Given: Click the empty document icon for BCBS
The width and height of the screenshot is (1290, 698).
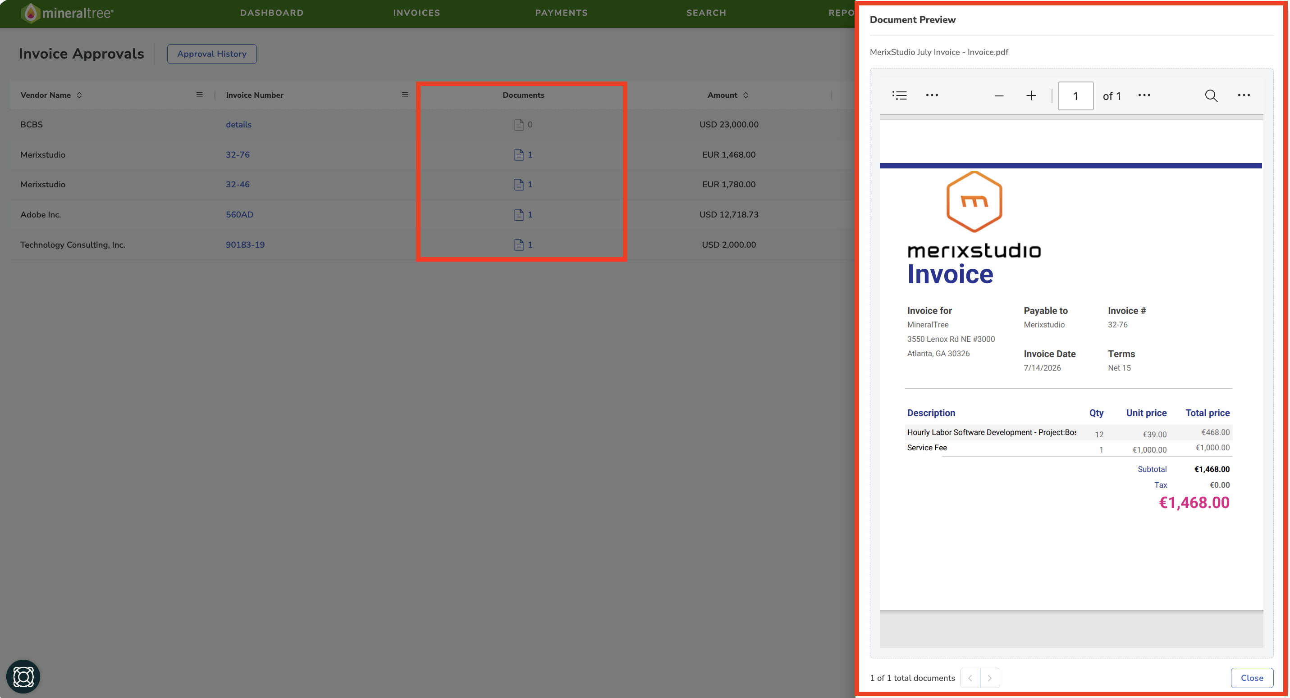Looking at the screenshot, I should coord(519,125).
